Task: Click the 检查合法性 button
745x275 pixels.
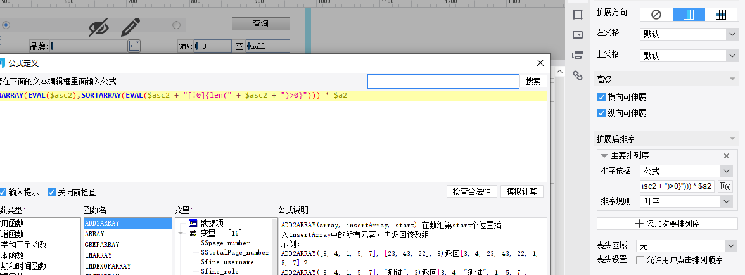Action: pyautogui.click(x=471, y=191)
